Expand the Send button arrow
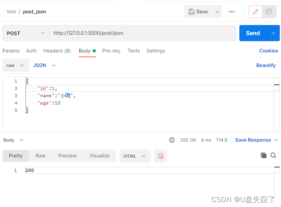Image resolution: width=281 pixels, height=207 pixels. (273, 33)
